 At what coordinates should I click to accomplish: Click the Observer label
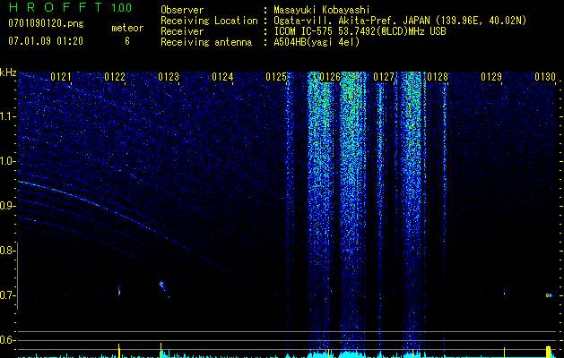tap(182, 10)
